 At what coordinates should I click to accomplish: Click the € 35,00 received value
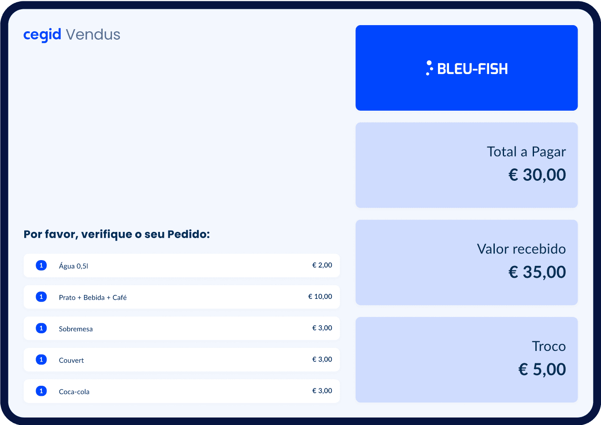(537, 272)
